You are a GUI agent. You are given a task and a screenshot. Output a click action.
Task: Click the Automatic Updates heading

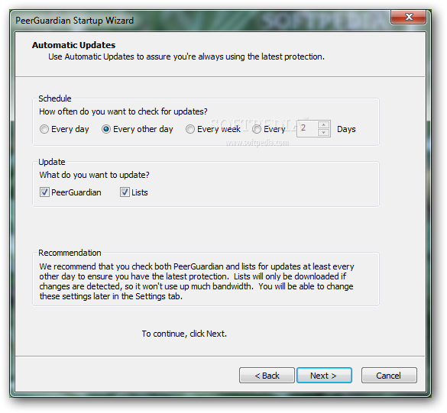coord(73,45)
